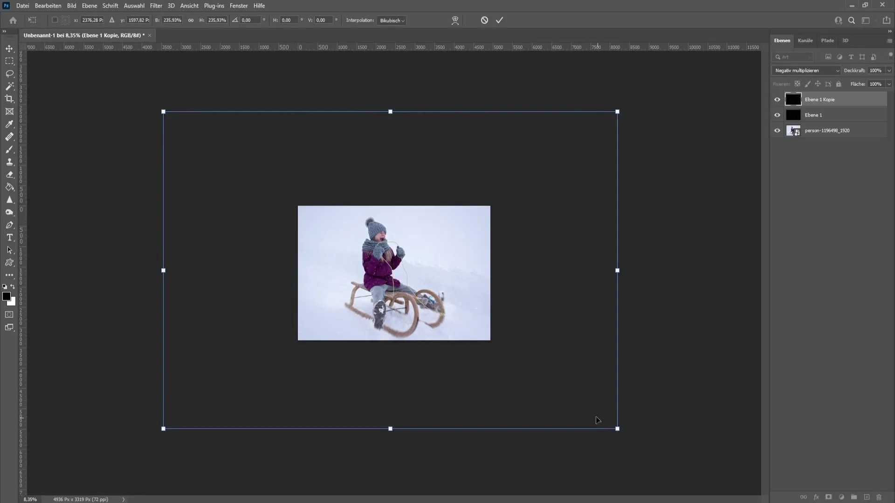Expand the Filter menu

[156, 6]
